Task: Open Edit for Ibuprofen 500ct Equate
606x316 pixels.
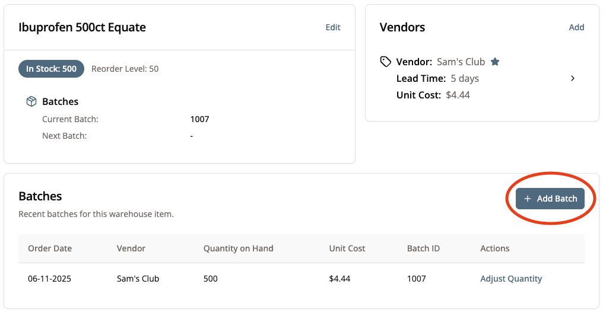Action: point(333,27)
